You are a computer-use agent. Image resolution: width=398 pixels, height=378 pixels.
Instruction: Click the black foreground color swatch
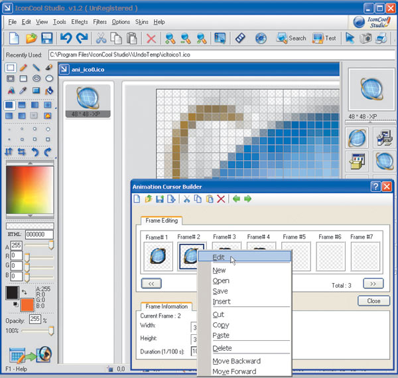12,293
